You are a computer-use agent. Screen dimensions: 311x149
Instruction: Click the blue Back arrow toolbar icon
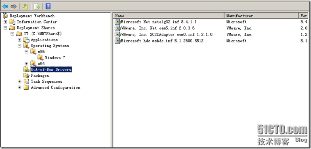(x=5, y=6)
